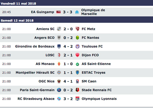This screenshot has width=153, height=108.
Task: Click the Olympique Lyonnais logo
Action: [77, 99]
